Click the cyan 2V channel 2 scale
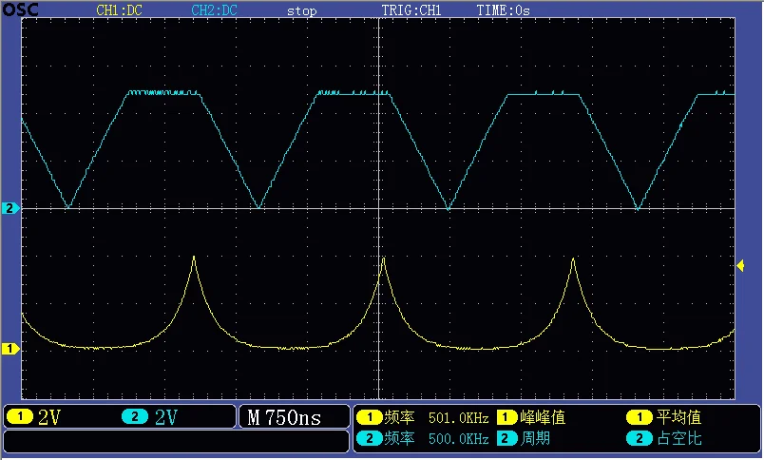The image size is (764, 460). click(166, 417)
